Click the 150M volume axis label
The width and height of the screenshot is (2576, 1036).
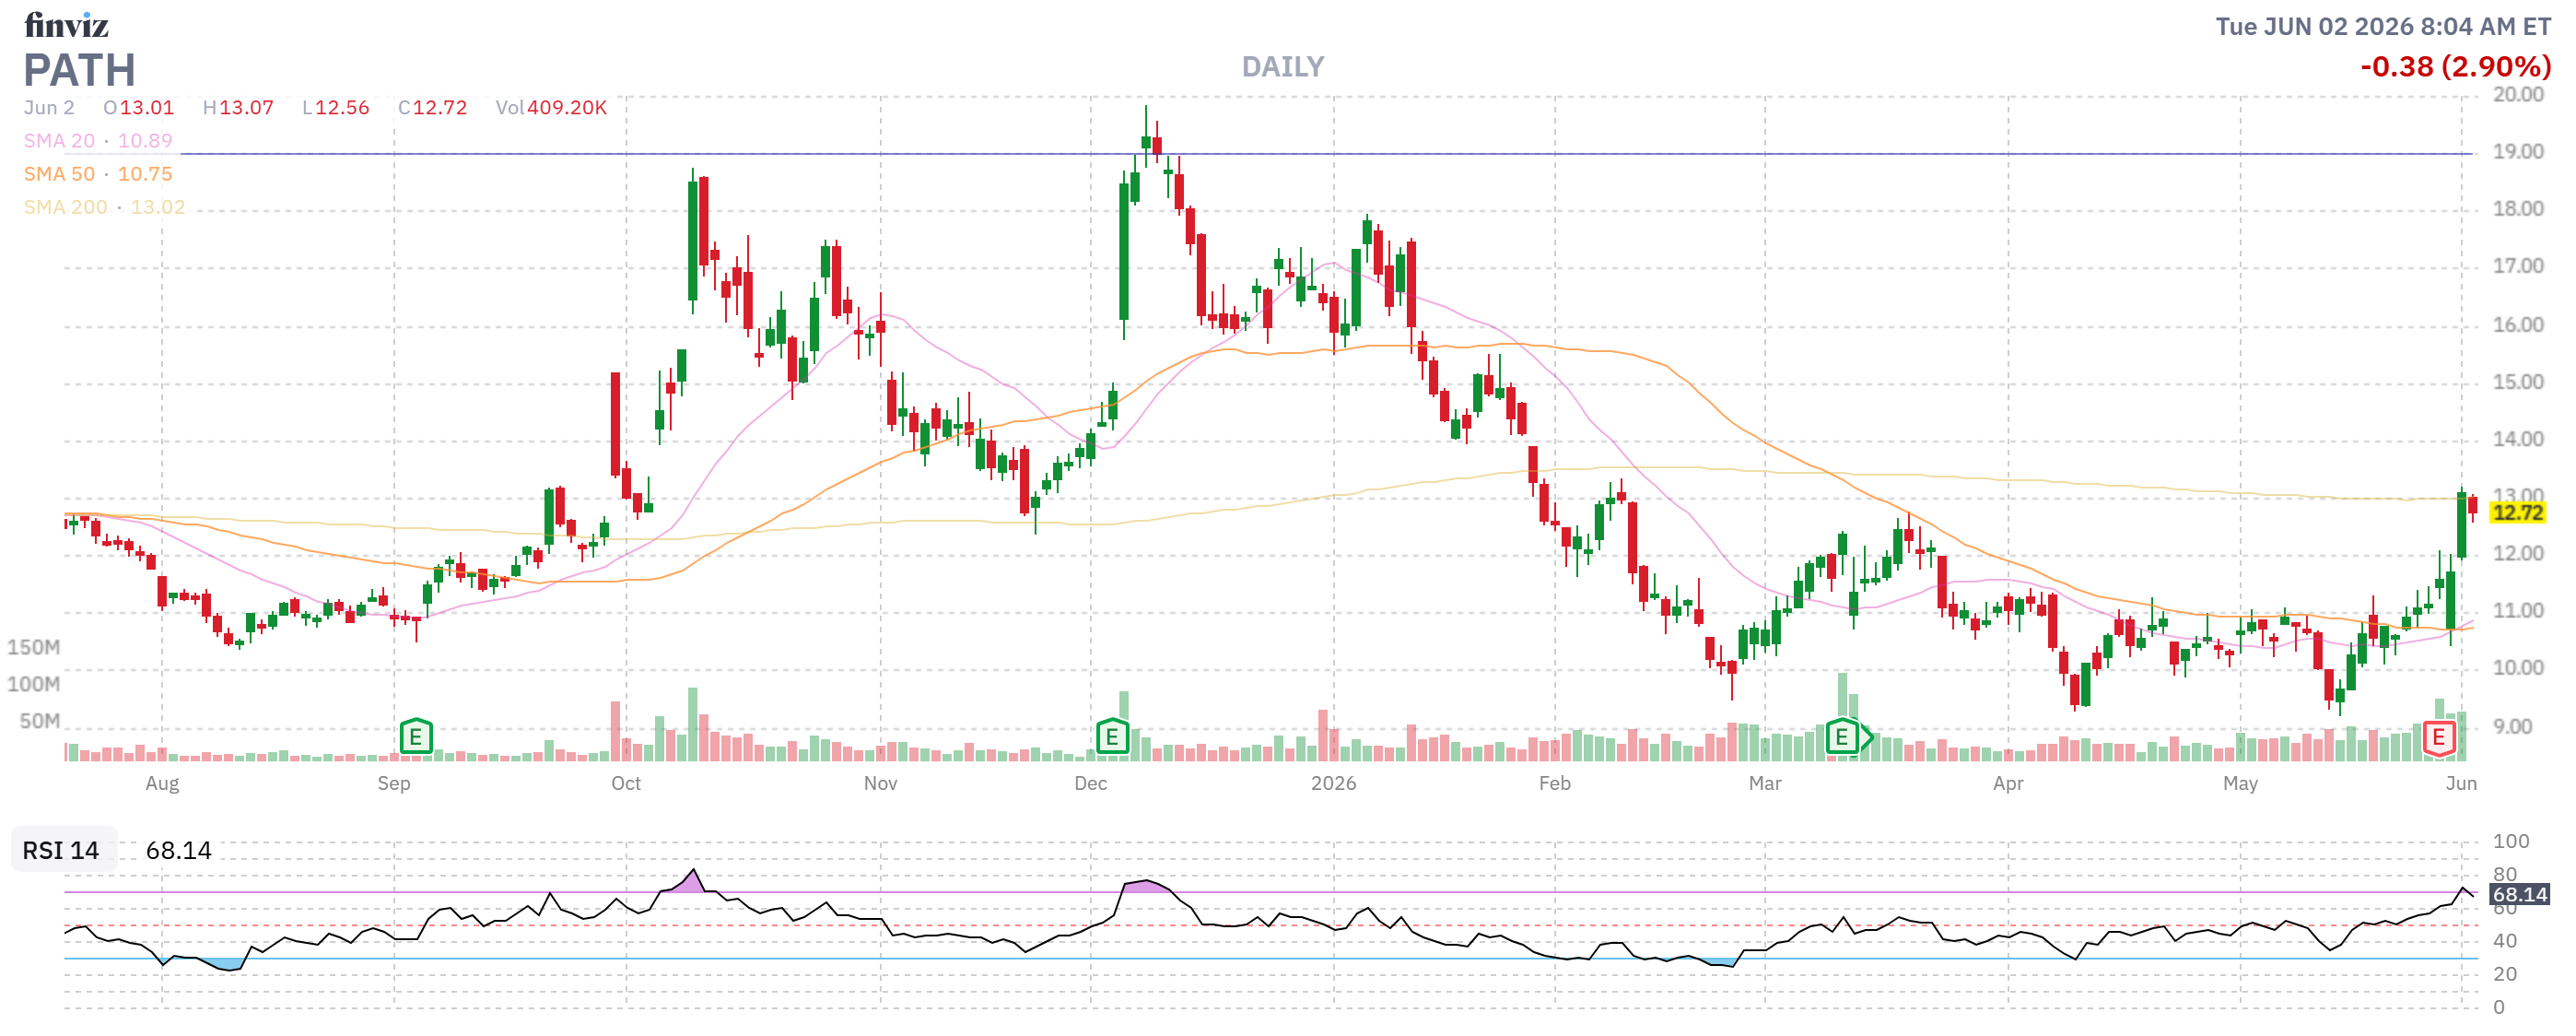33,648
